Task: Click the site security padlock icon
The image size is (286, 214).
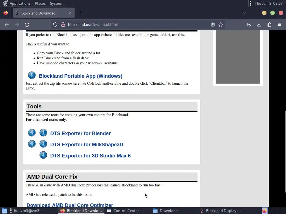Action: [63, 25]
